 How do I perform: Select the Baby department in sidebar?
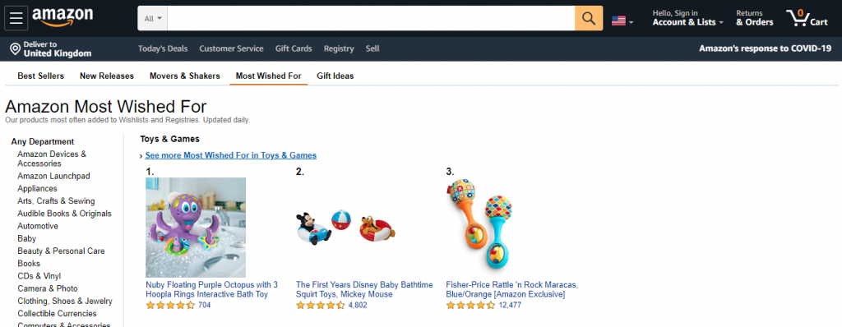point(27,238)
